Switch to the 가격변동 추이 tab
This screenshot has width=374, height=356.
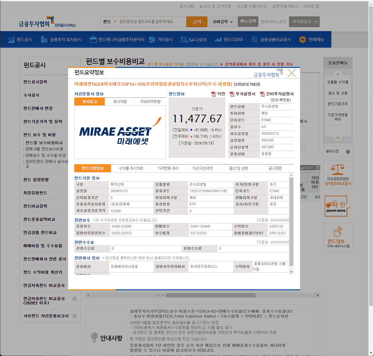tap(168, 168)
